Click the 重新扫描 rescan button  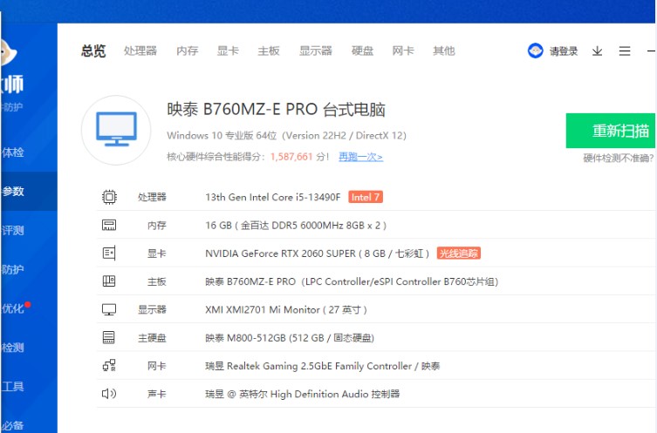click(611, 131)
